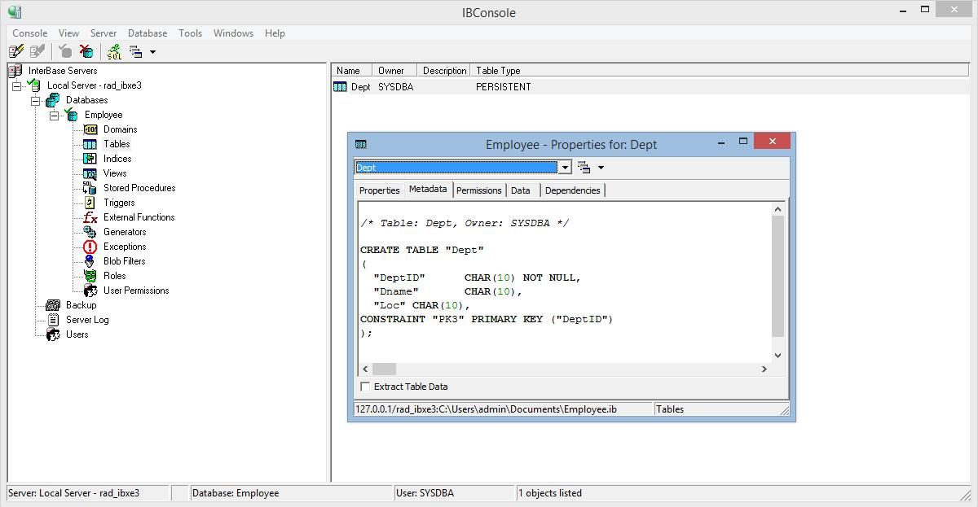
Task: Click the InterBase Servers root icon
Action: pyautogui.click(x=15, y=71)
